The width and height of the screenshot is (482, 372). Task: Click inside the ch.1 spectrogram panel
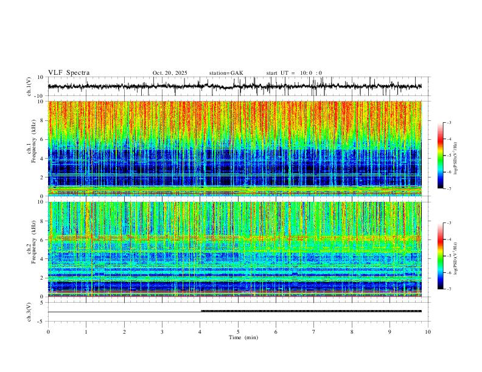tap(234, 148)
